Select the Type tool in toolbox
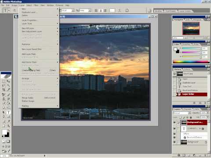 (x=8, y=112)
